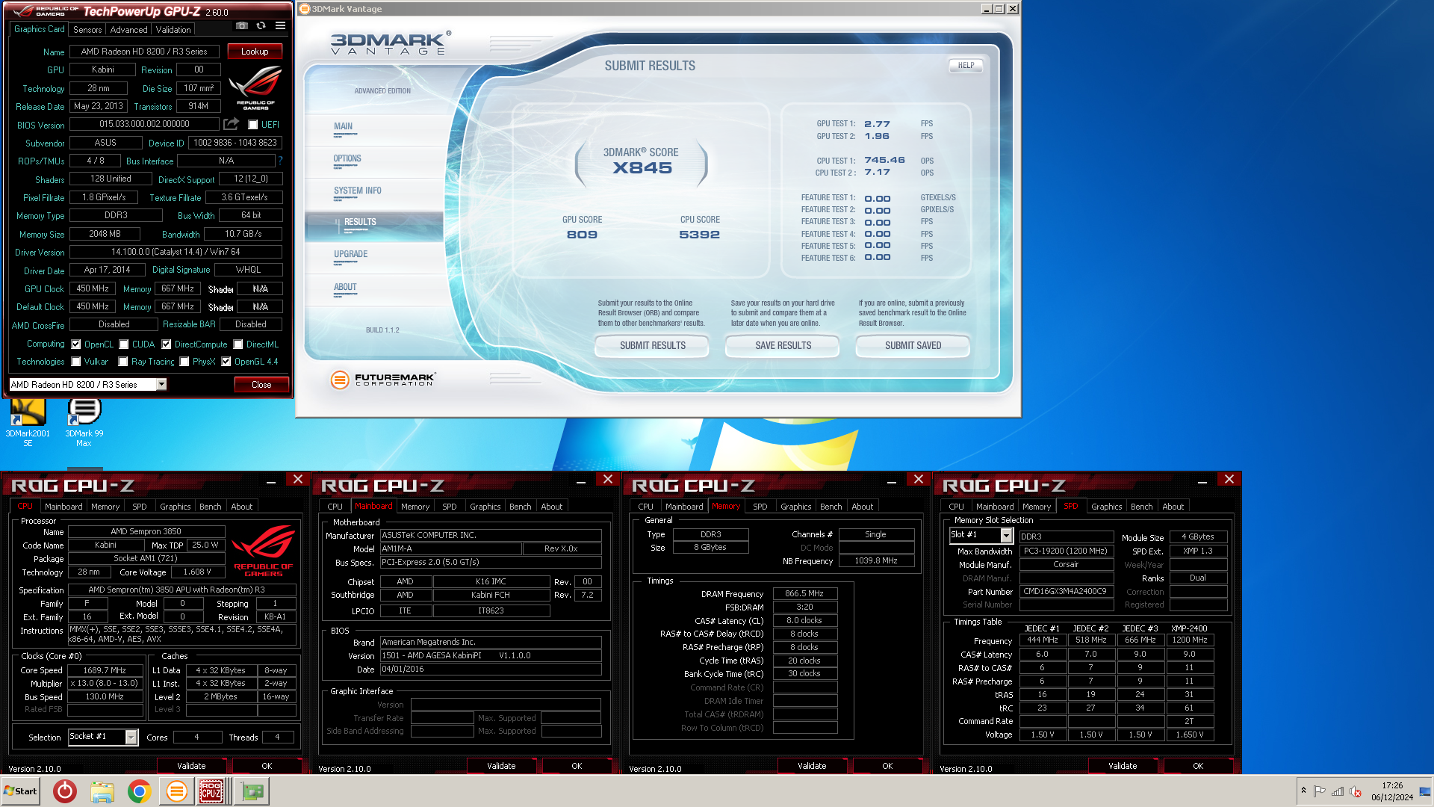Launch Google Chrome from the taskbar
The width and height of the screenshot is (1434, 807).
pyautogui.click(x=140, y=791)
